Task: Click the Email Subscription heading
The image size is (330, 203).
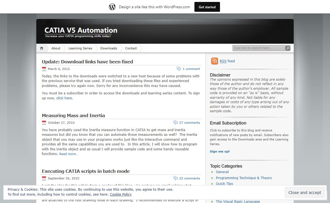Action: (x=228, y=123)
